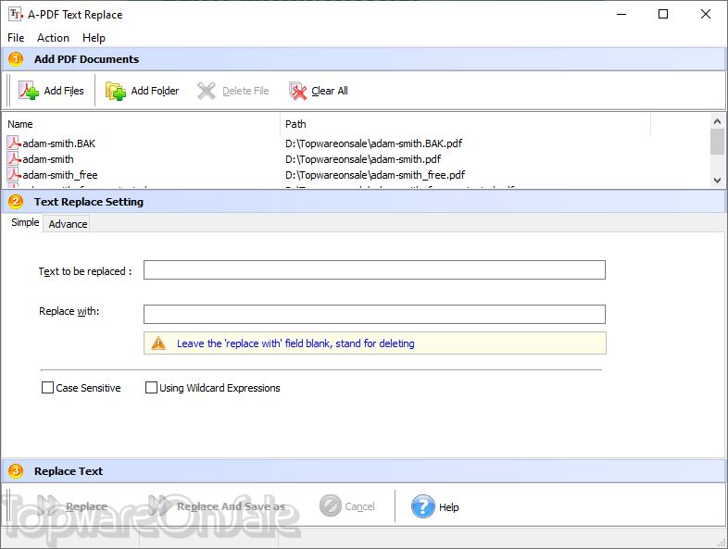Viewport: 728px width, 549px height.
Task: Click PDF icon next to adam-smith.BAK
Action: coord(14,143)
